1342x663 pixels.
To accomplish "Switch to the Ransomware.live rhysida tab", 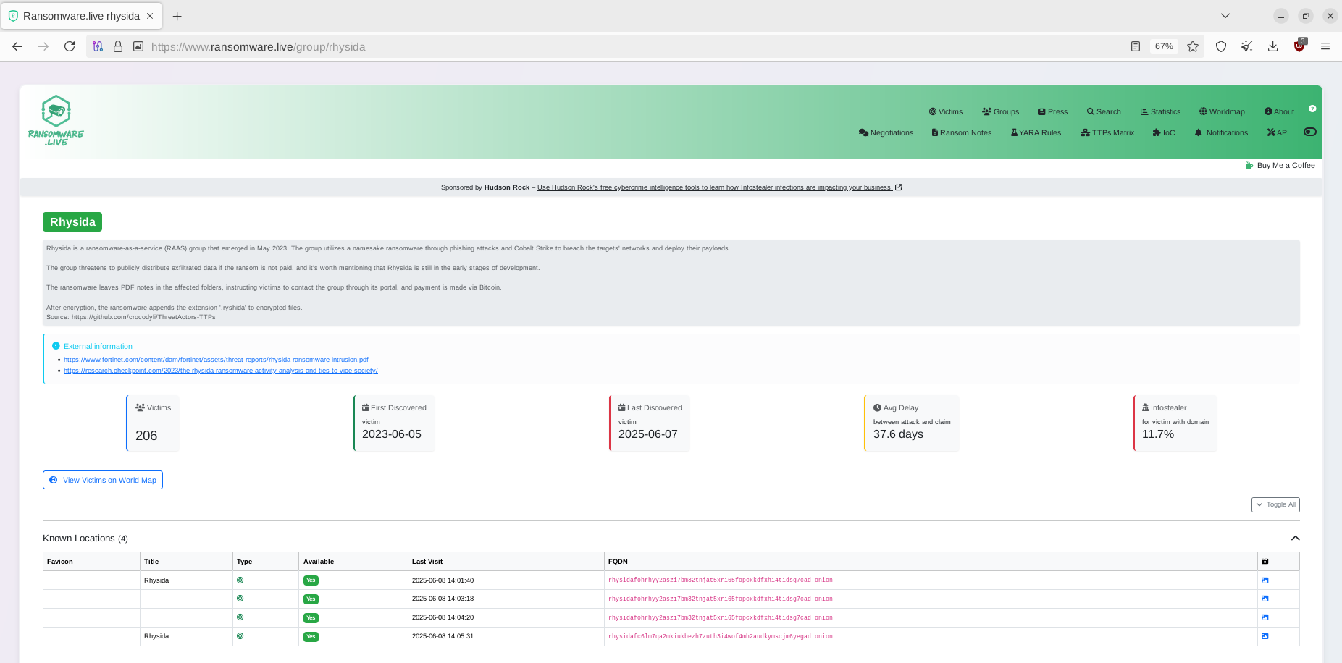I will coord(80,15).
